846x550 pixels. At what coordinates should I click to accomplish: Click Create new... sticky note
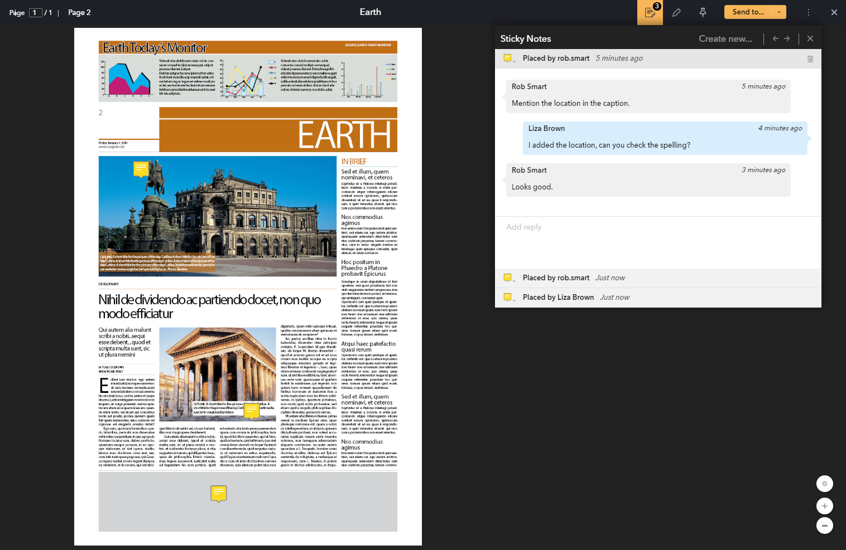pos(725,38)
